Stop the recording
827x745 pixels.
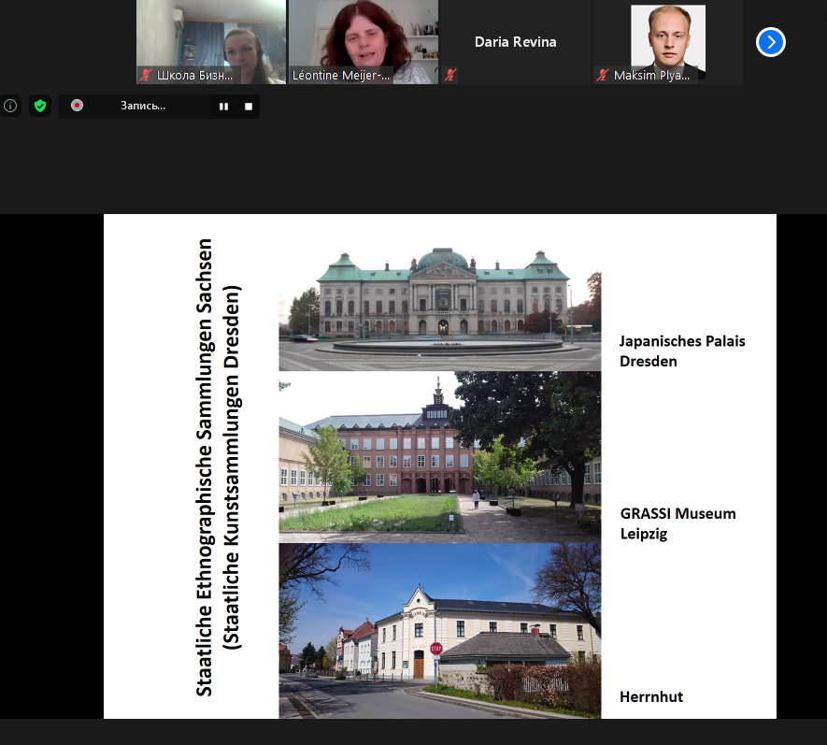[249, 107]
